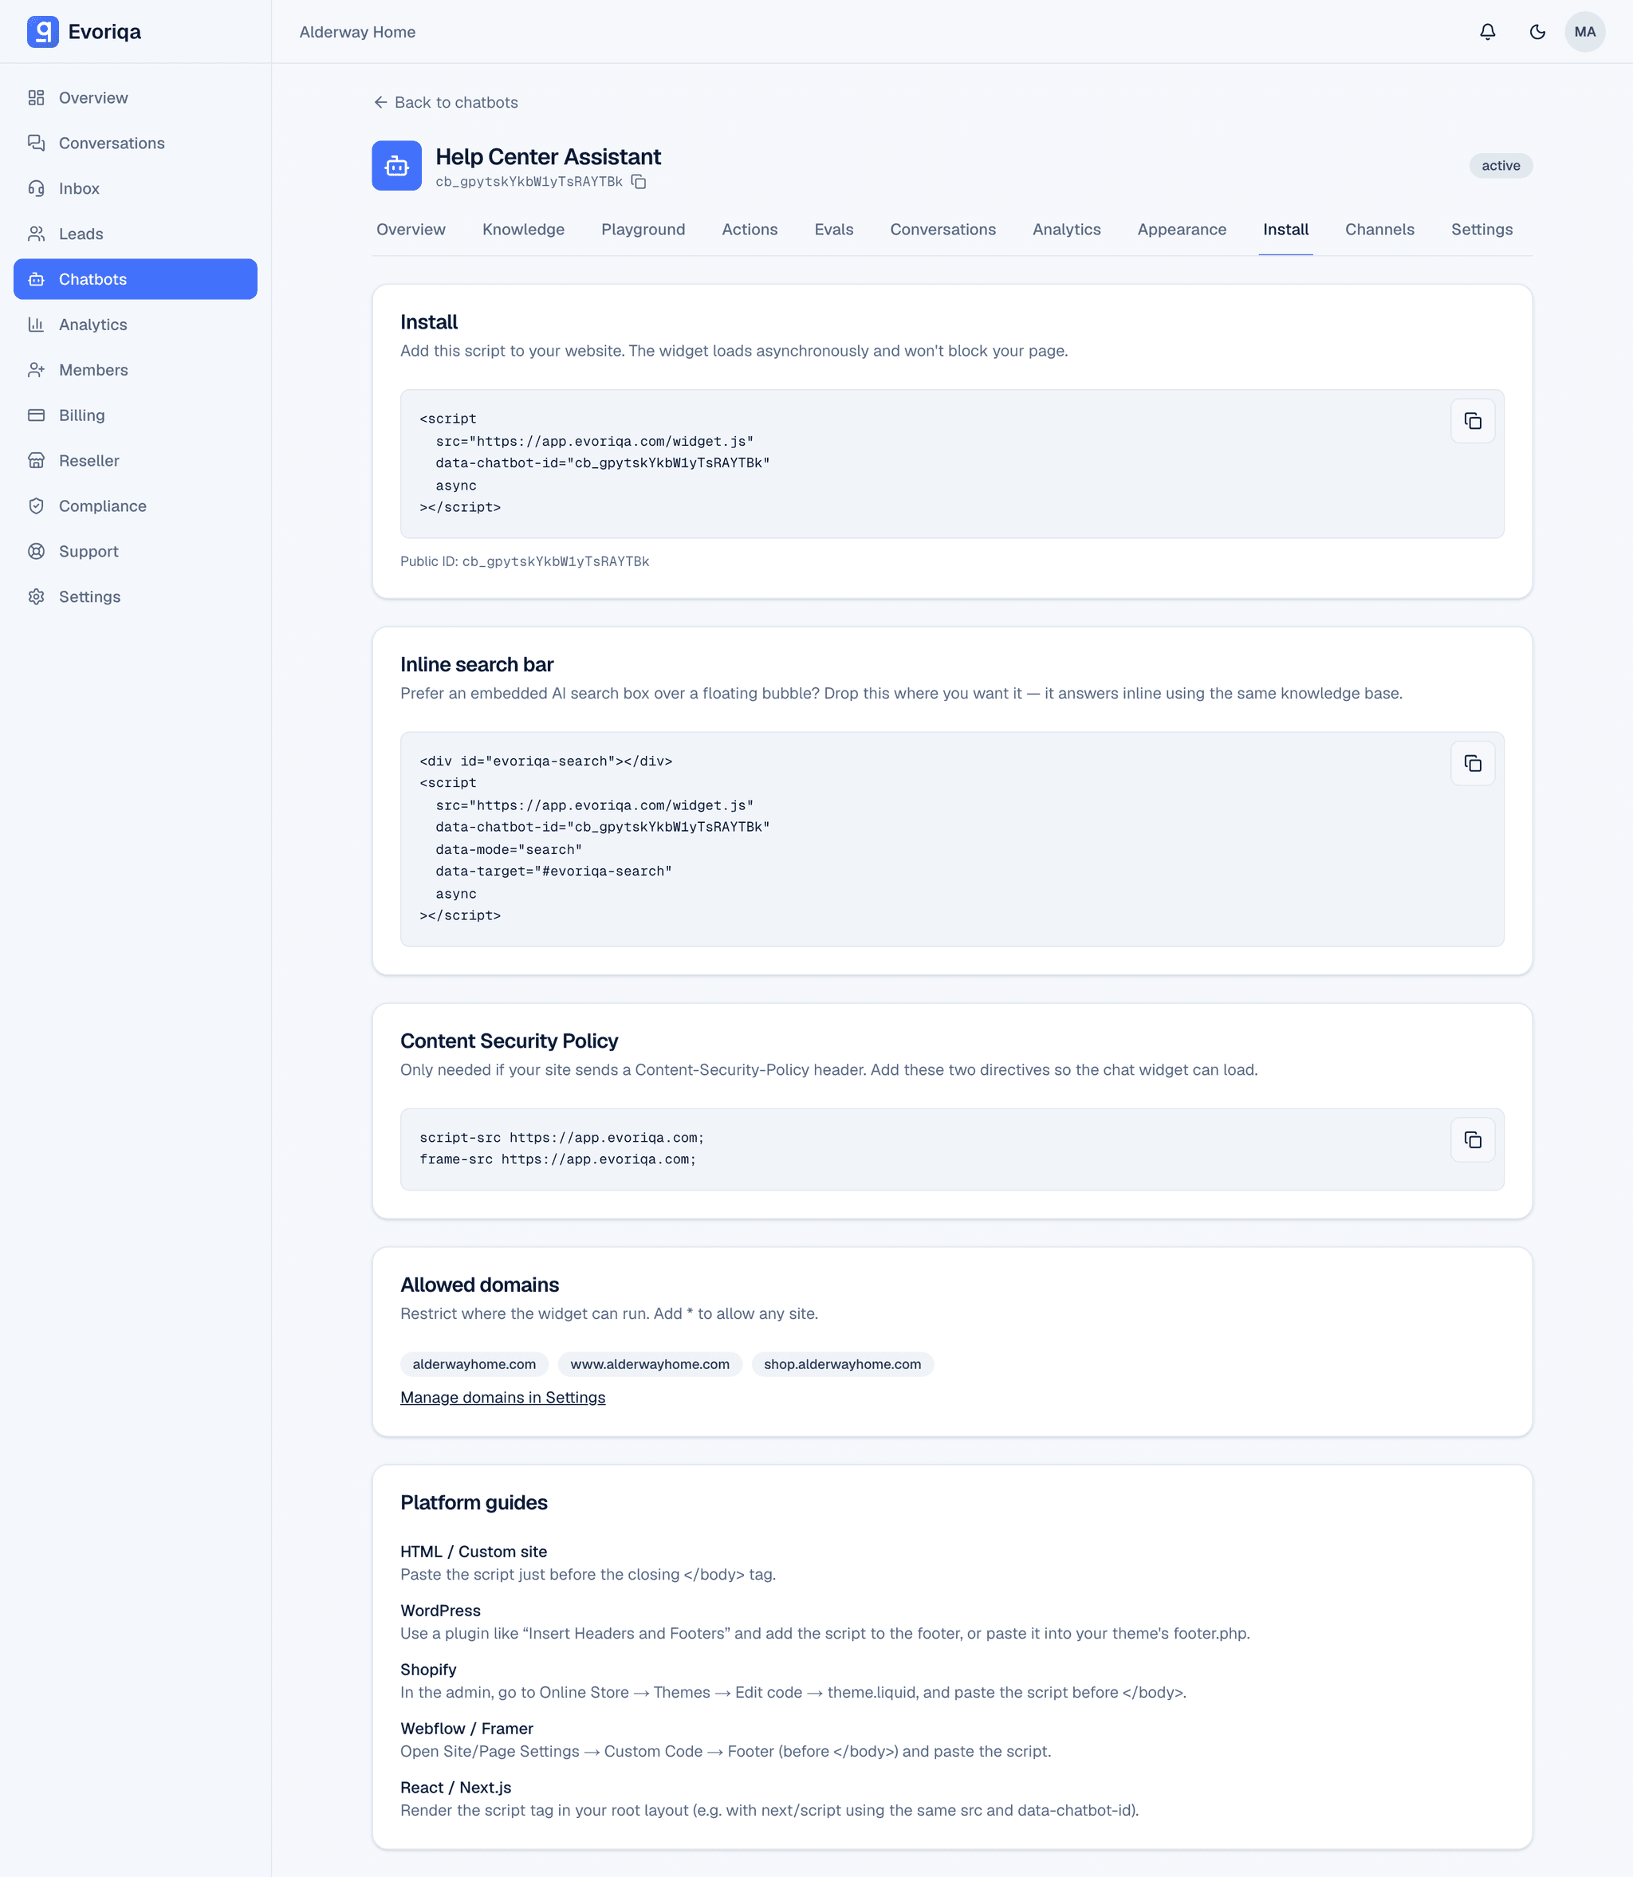Copy the Content Security Policy directives
The image size is (1633, 1877).
click(x=1473, y=1140)
